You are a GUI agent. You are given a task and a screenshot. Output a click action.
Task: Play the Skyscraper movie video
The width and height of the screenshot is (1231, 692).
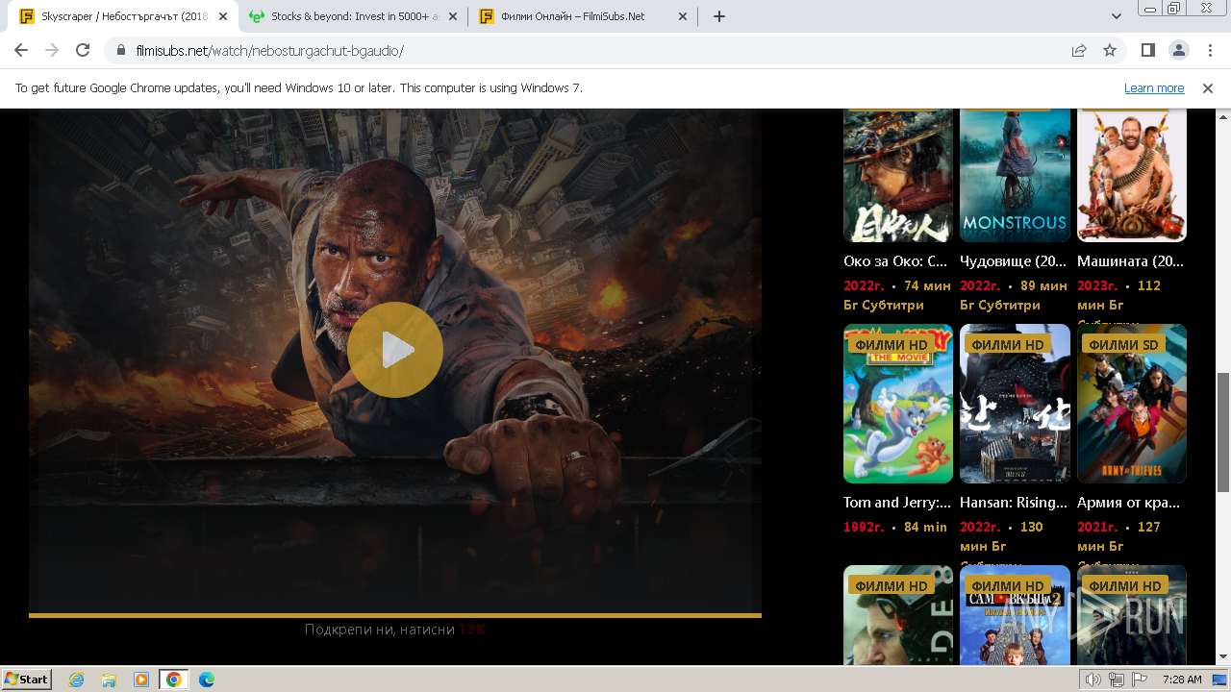click(x=395, y=350)
